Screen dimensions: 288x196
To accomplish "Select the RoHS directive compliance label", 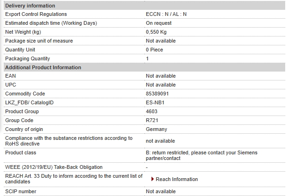I will (69, 141).
